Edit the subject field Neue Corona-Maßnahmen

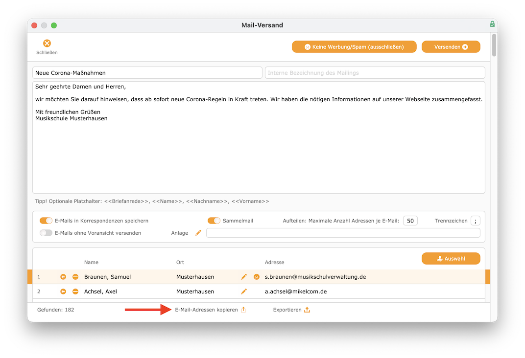[147, 73]
